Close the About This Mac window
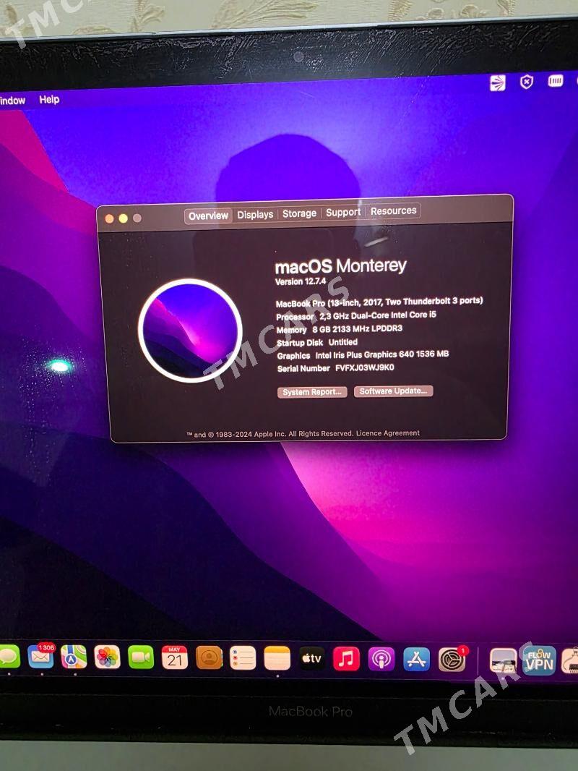The image size is (578, 771). point(110,219)
